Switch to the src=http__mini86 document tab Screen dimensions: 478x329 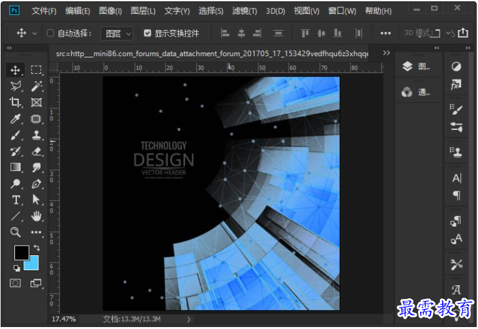[212, 54]
